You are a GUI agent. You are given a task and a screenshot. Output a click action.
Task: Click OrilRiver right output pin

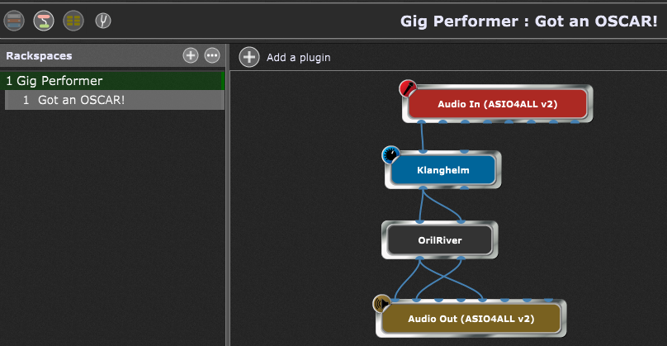pos(461,258)
